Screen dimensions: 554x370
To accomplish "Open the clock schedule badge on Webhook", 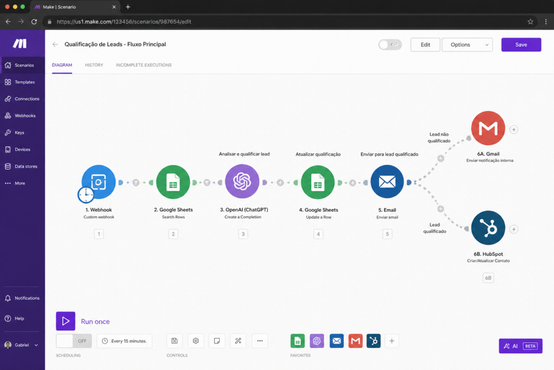I will (86, 194).
